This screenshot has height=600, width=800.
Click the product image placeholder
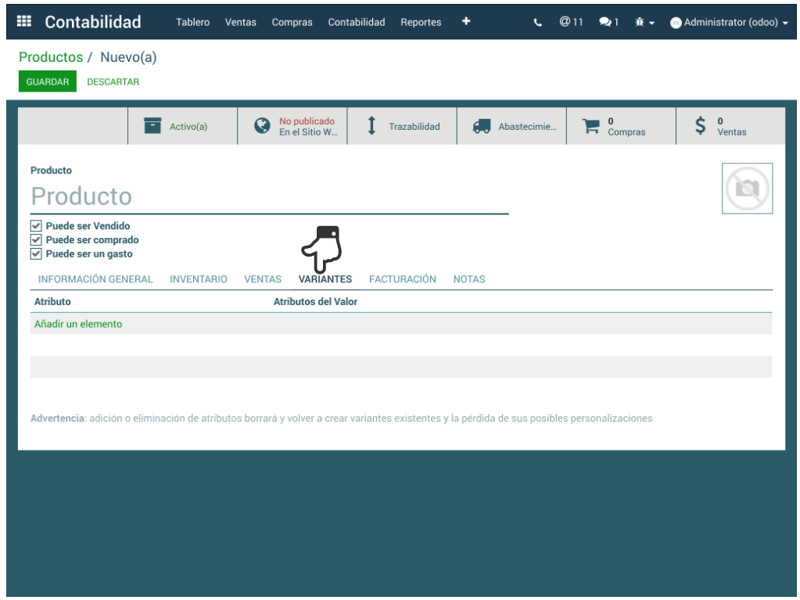point(747,189)
